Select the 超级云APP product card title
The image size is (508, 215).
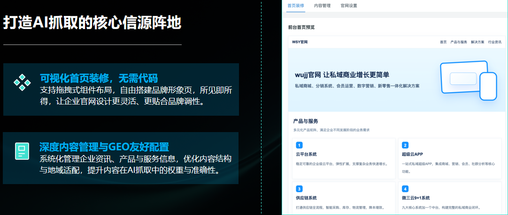[412, 154]
